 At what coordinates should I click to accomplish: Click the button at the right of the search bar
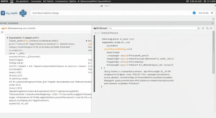204,13
